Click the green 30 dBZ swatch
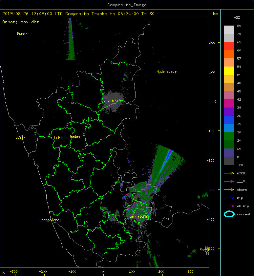Image resolution: width=254 pixels, height=276 pixels. (x=229, y=136)
